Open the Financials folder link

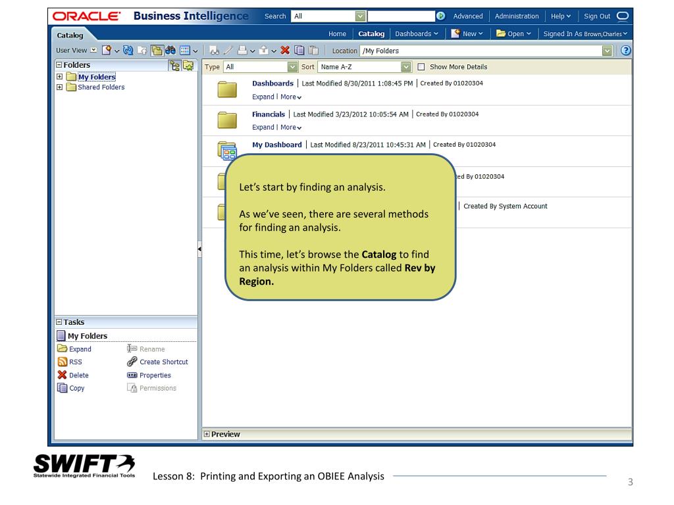[x=269, y=114]
